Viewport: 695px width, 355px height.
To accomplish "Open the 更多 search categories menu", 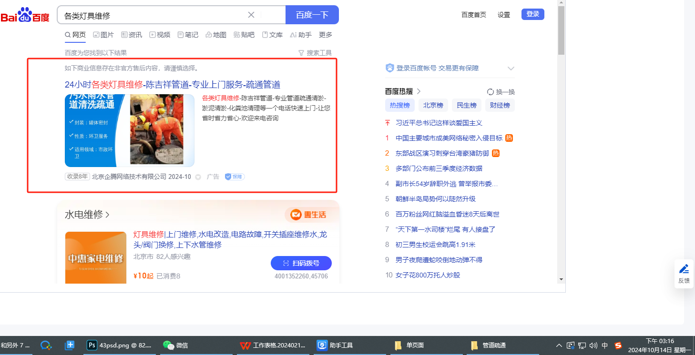I will [x=326, y=35].
